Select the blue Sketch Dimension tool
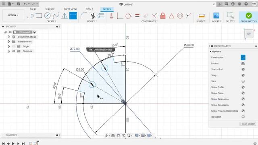This screenshot has width=258, height=145. (73, 16)
